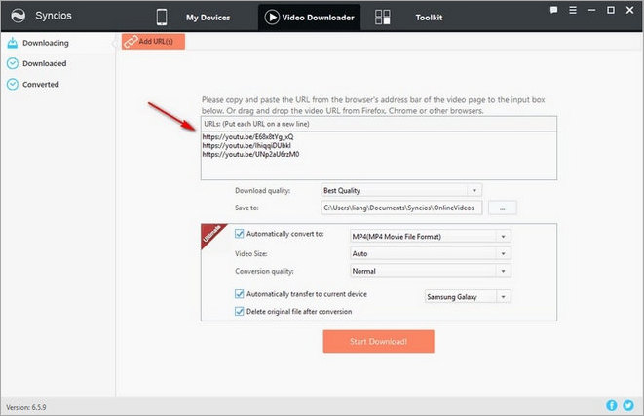Click the Add URL(s) label
Image resolution: width=644 pixels, height=416 pixels.
(x=156, y=42)
